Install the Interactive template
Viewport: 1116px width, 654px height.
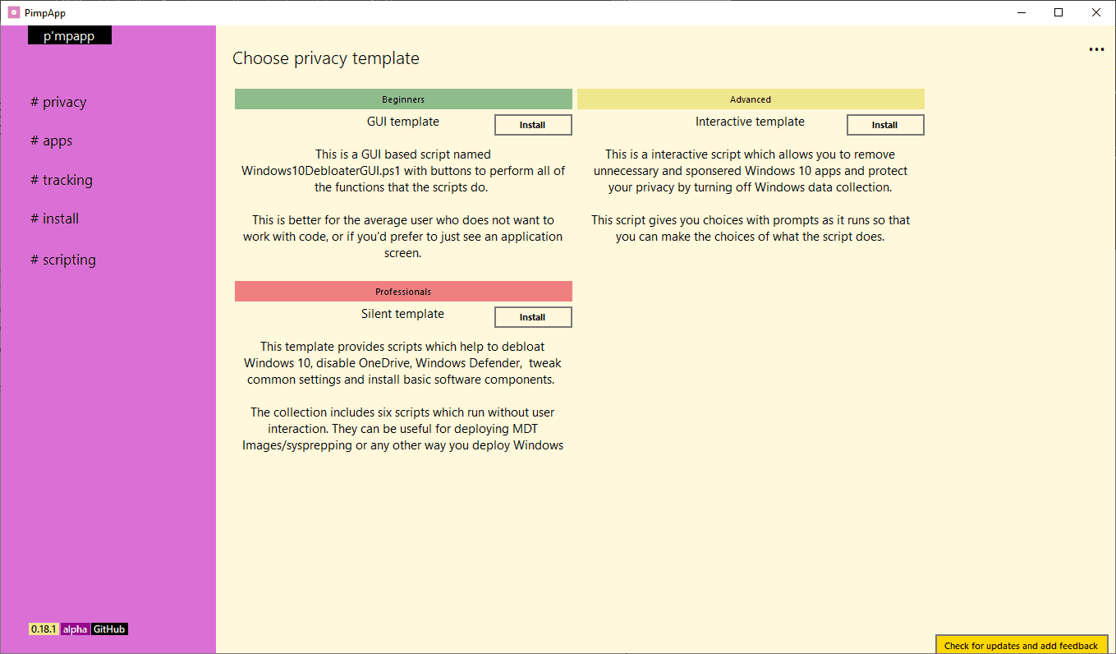[x=885, y=124]
